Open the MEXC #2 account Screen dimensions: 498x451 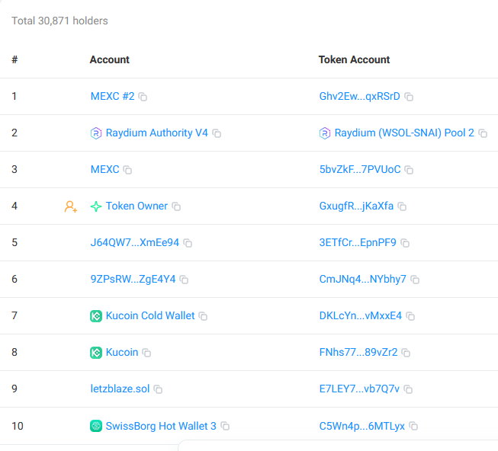(112, 96)
